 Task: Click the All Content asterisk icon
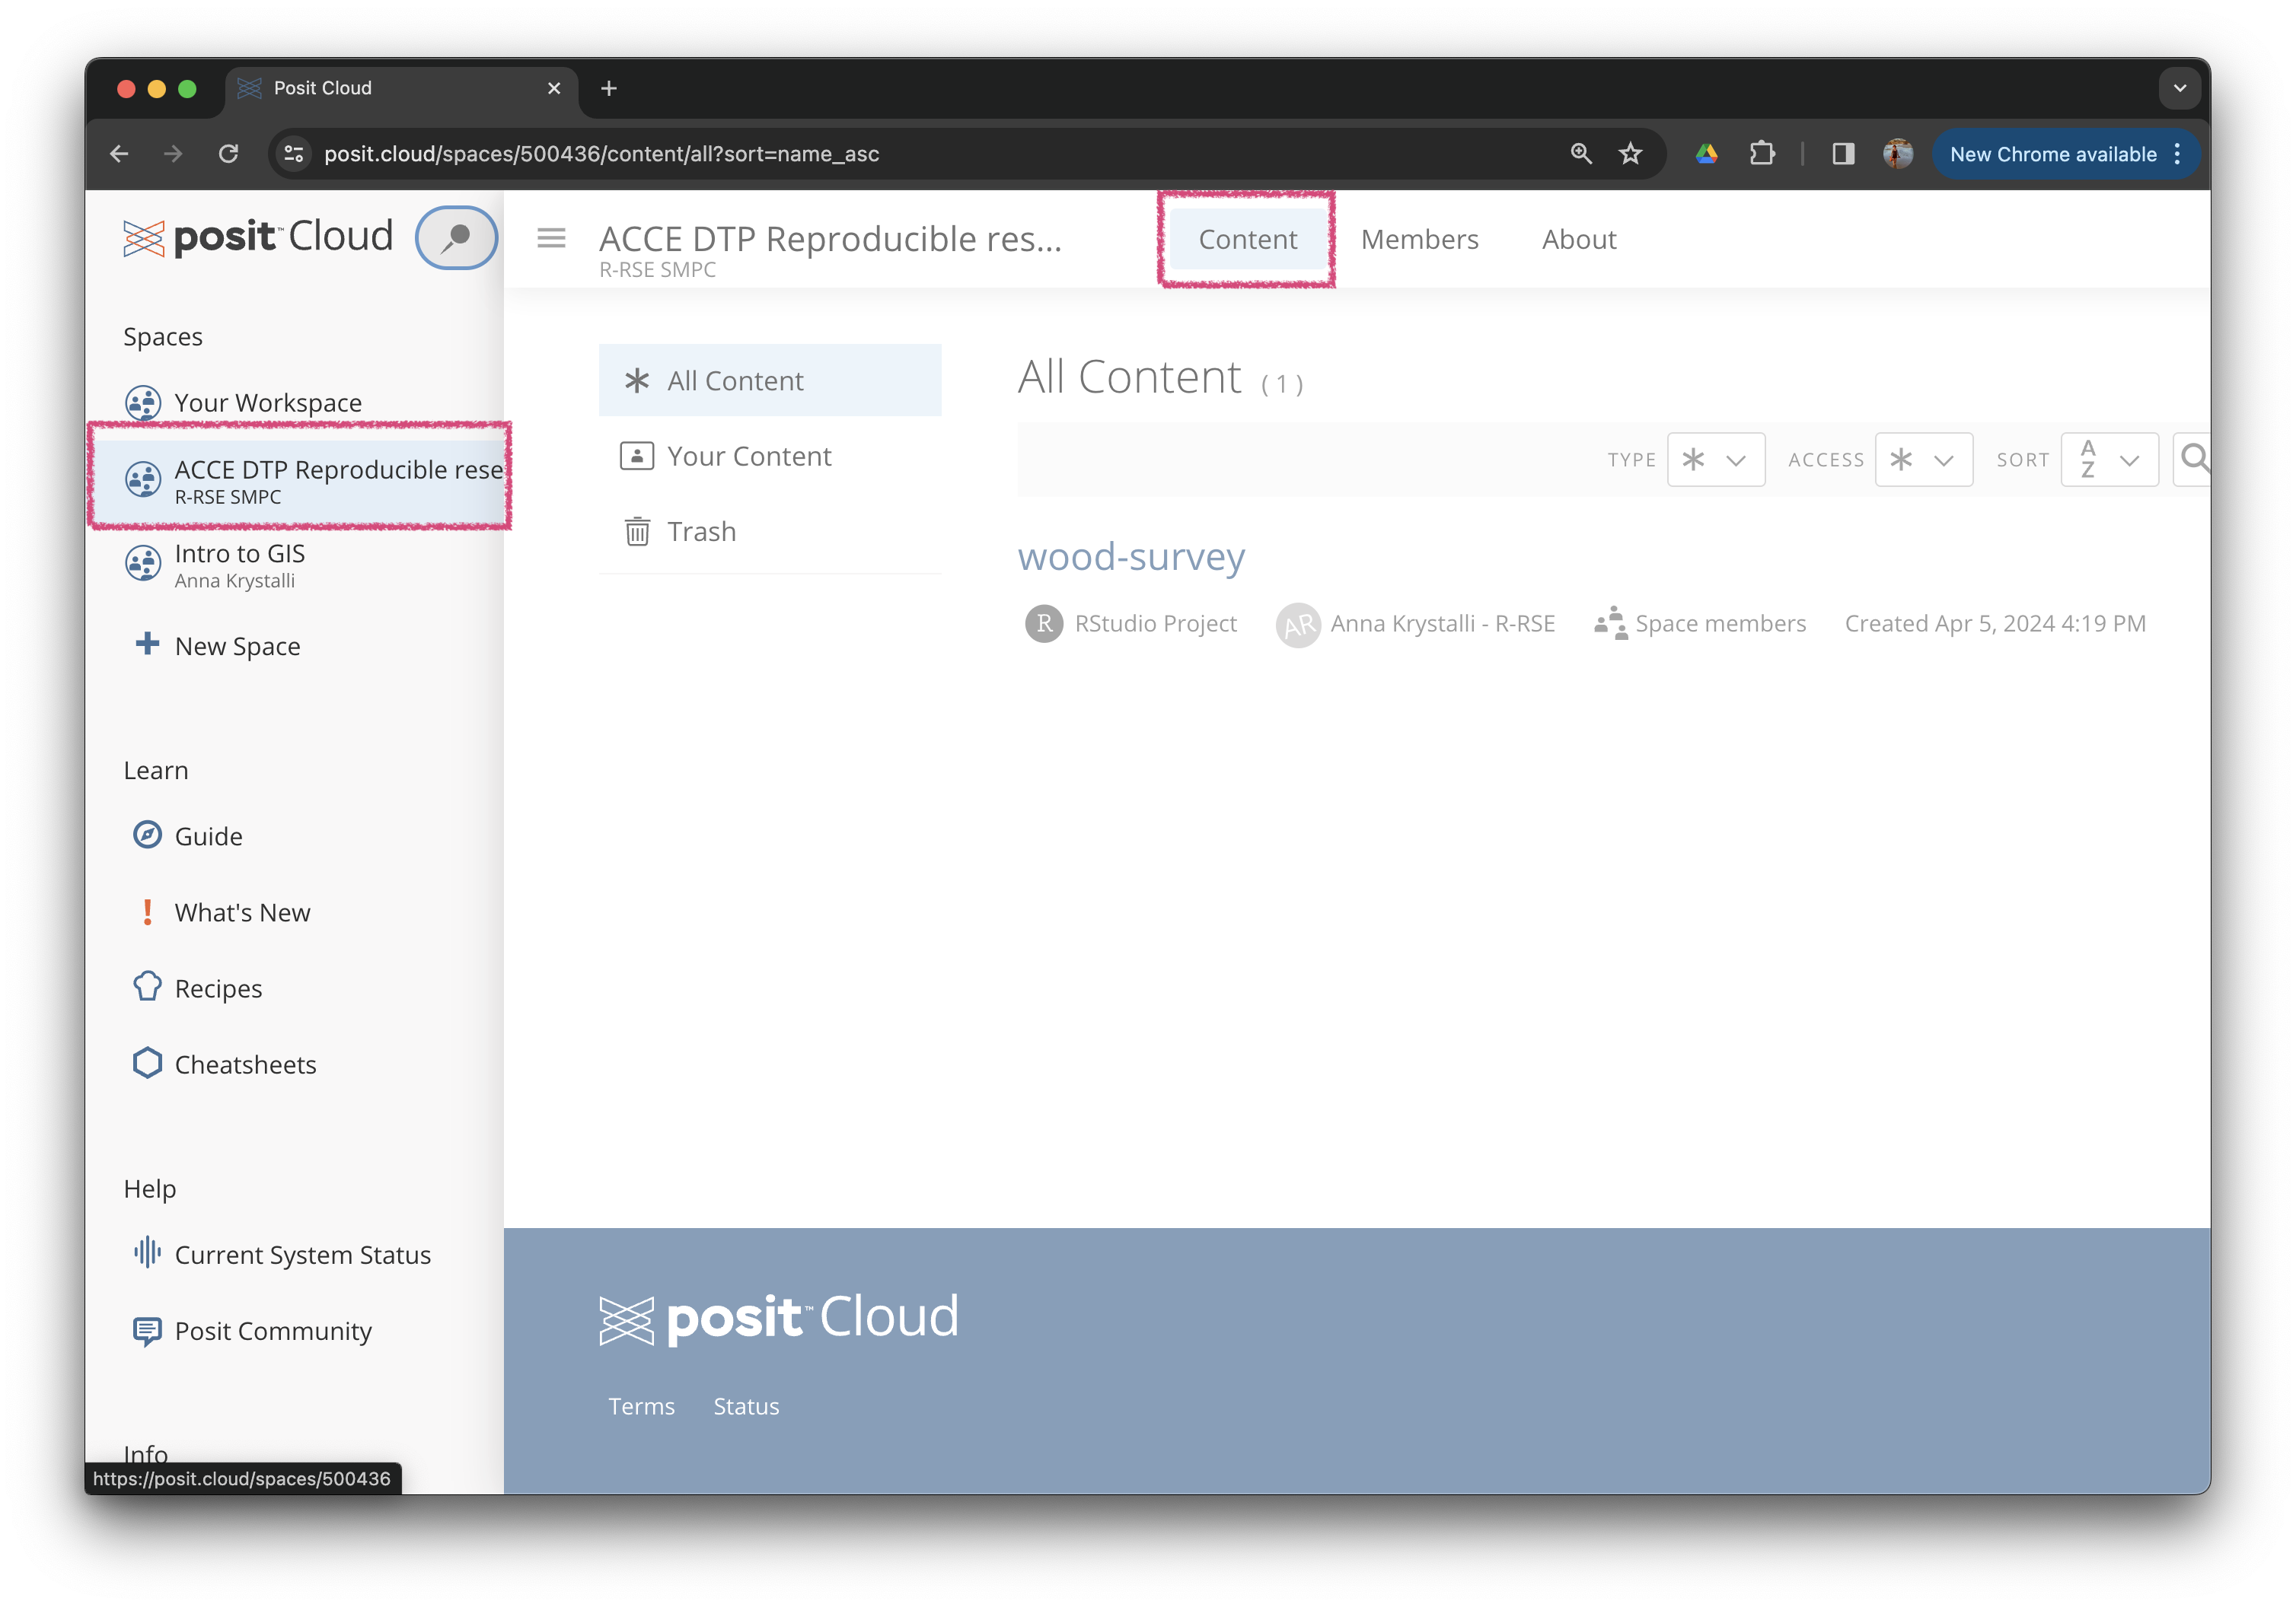[x=637, y=380]
